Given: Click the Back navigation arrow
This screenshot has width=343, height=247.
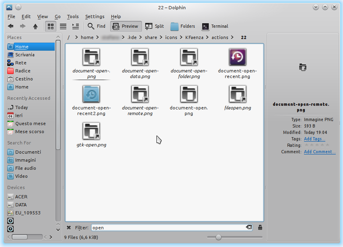Looking at the screenshot, I should pyautogui.click(x=11, y=27).
